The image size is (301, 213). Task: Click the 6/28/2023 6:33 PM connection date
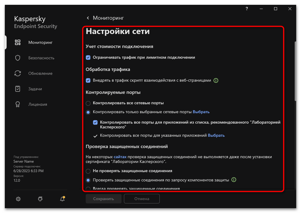(28, 171)
